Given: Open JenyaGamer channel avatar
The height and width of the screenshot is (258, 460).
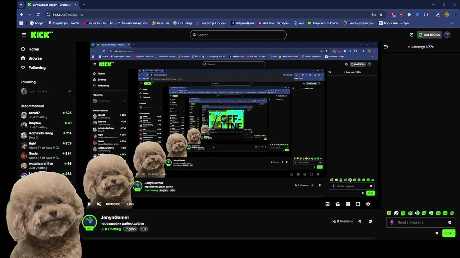Looking at the screenshot, I should tap(89, 222).
